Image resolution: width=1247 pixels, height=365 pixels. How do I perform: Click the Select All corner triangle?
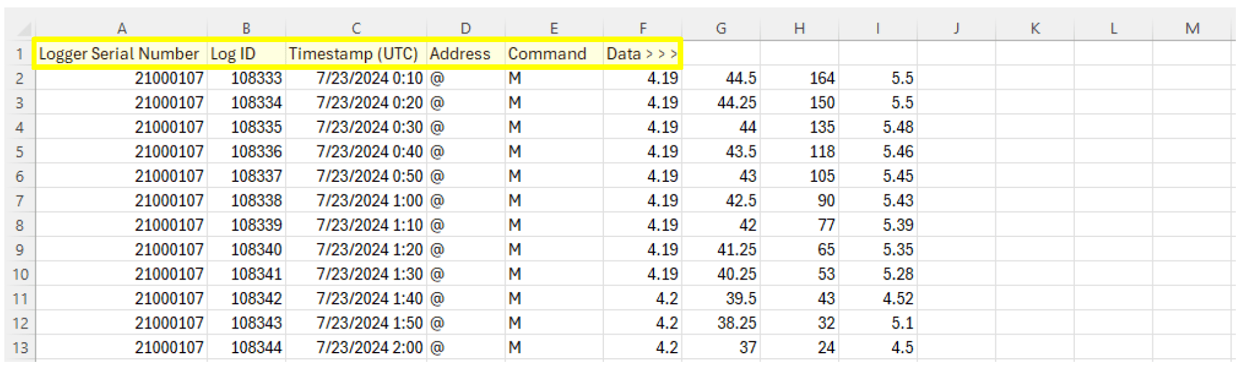tap(24, 29)
